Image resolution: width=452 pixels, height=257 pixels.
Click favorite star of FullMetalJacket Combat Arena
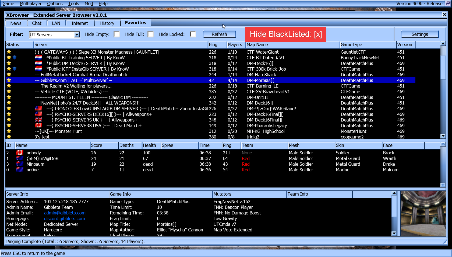point(9,74)
